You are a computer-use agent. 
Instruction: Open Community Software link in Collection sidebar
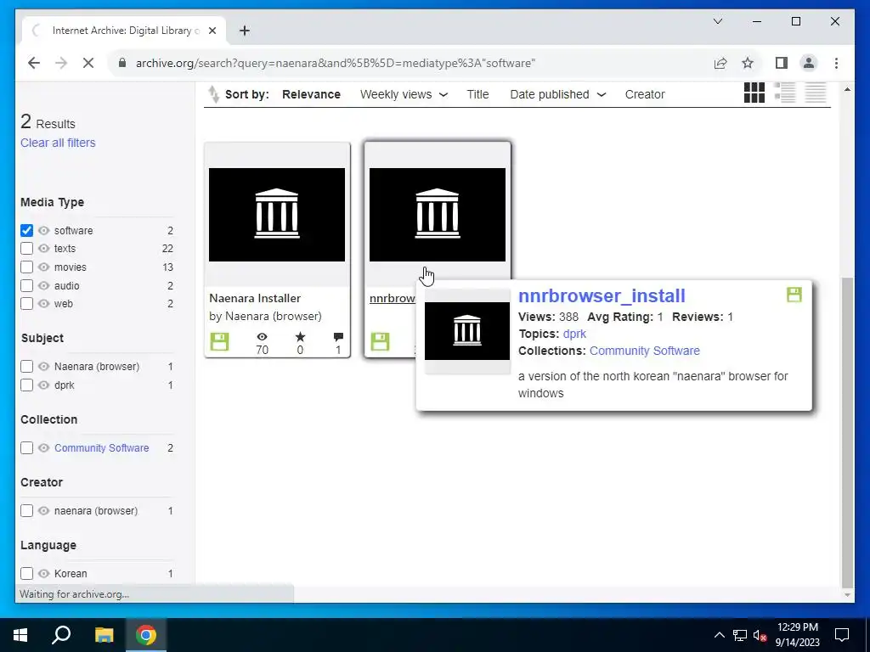pos(102,447)
